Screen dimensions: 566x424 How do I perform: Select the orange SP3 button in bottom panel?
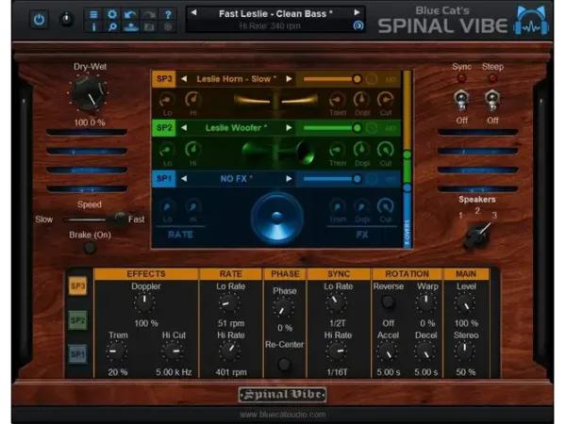77,286
